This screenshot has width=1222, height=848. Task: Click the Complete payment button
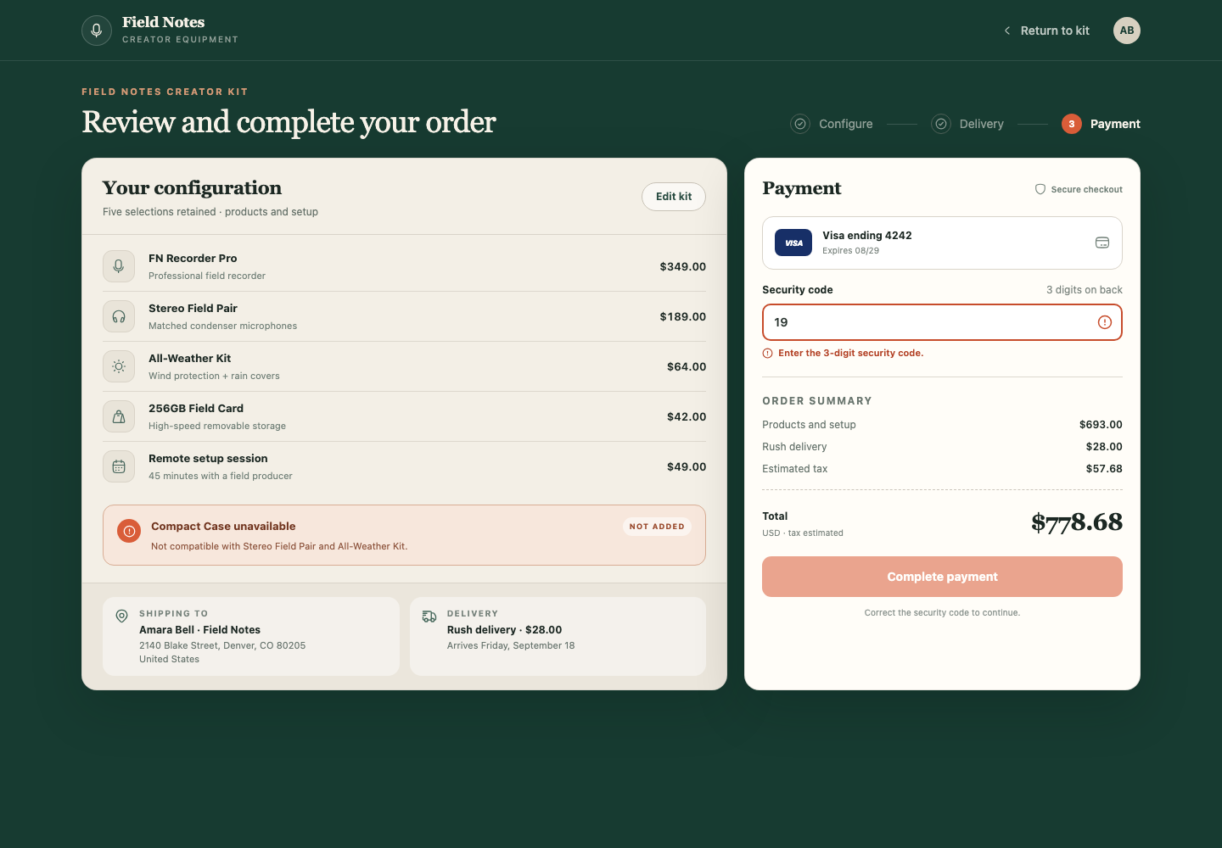(x=942, y=577)
